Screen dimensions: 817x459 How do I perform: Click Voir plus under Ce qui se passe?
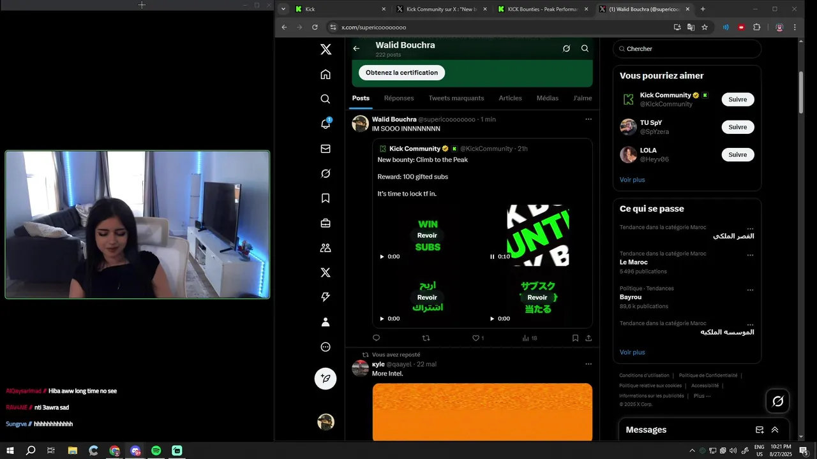pyautogui.click(x=632, y=352)
